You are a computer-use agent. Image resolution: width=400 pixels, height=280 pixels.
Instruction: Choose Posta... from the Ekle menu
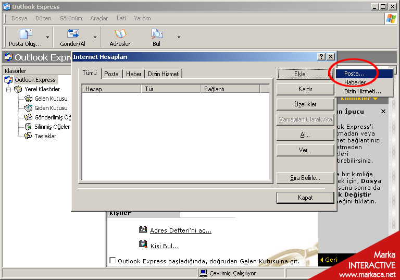(x=364, y=74)
